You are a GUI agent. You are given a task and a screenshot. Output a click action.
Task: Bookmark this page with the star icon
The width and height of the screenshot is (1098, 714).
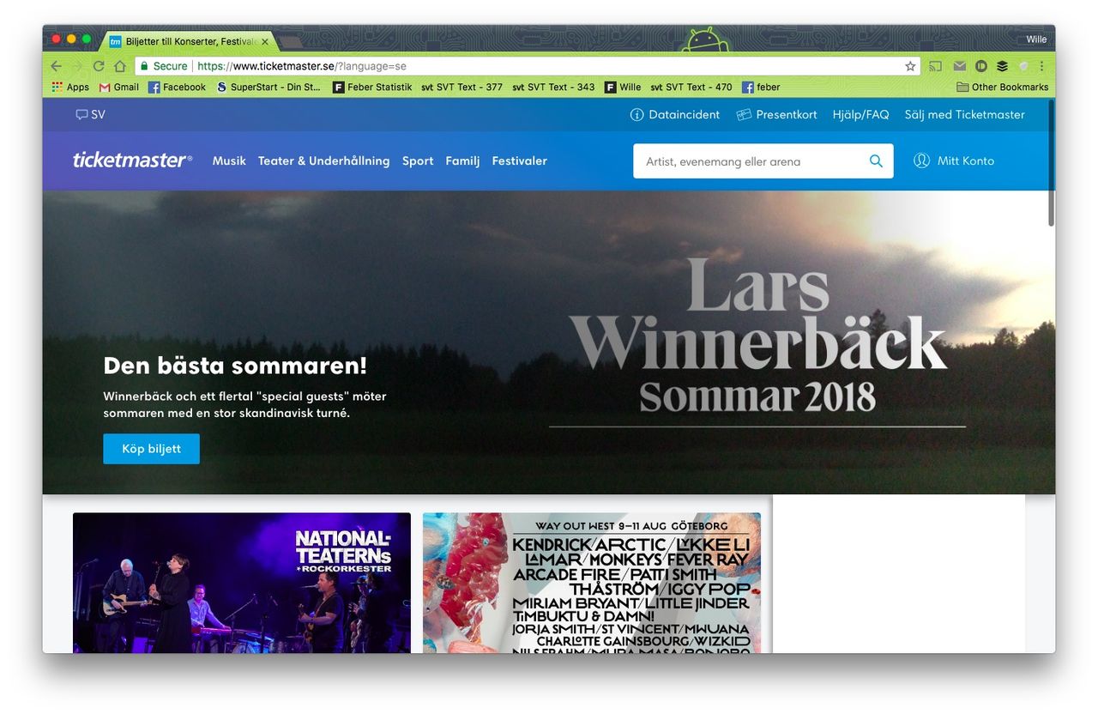click(910, 66)
